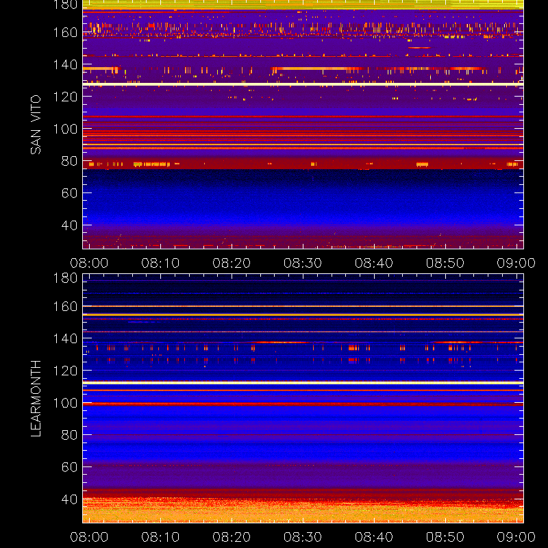
Task: Select the 100 frequency label on SAN VITO plot
Action: (x=65, y=129)
